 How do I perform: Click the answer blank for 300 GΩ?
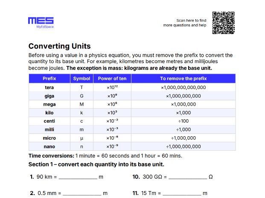coord(188,178)
